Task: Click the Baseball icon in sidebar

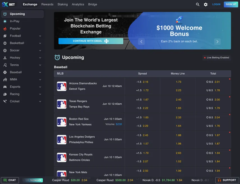Action: point(5,72)
